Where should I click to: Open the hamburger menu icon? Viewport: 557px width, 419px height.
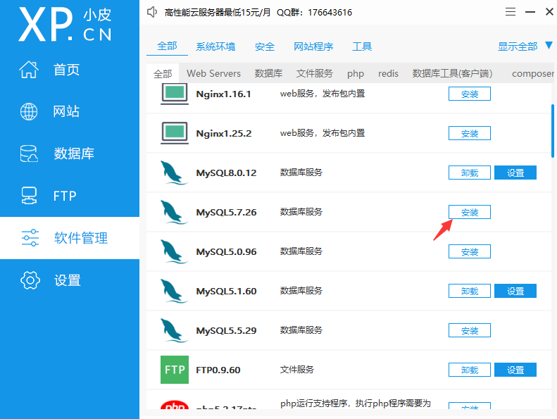tap(511, 12)
